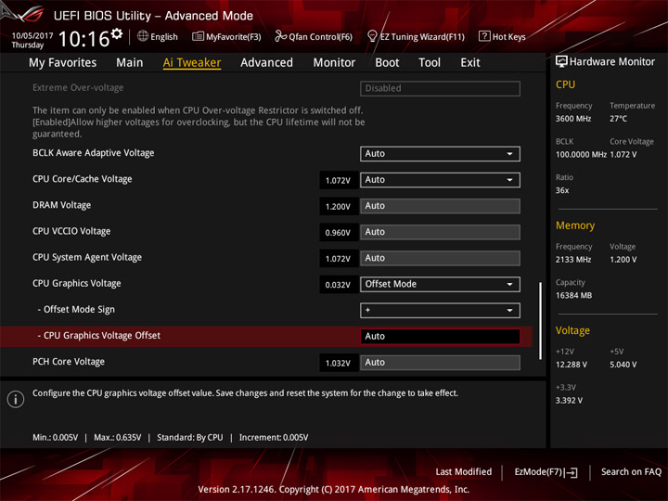Click CPU System Agent Voltage Auto field

pos(440,258)
